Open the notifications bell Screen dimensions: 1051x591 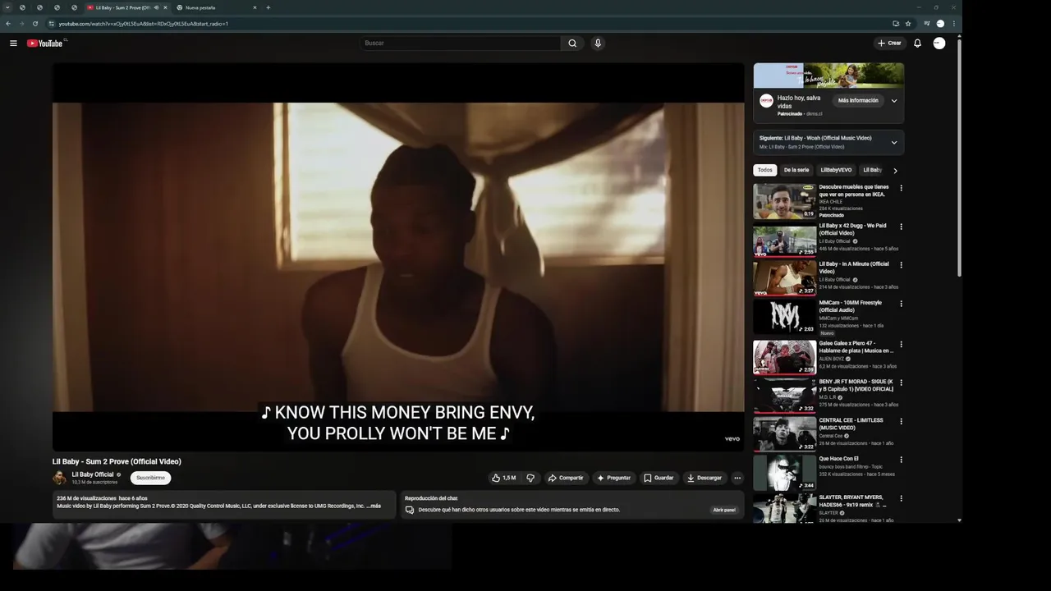(917, 44)
